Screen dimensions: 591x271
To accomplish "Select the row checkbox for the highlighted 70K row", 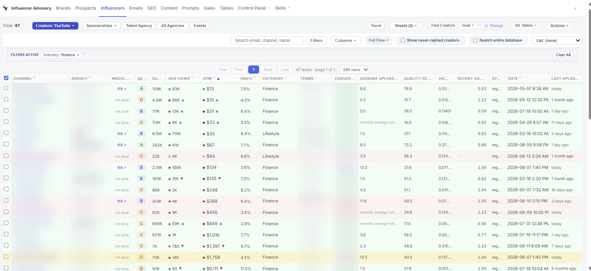I will pyautogui.click(x=6, y=257).
